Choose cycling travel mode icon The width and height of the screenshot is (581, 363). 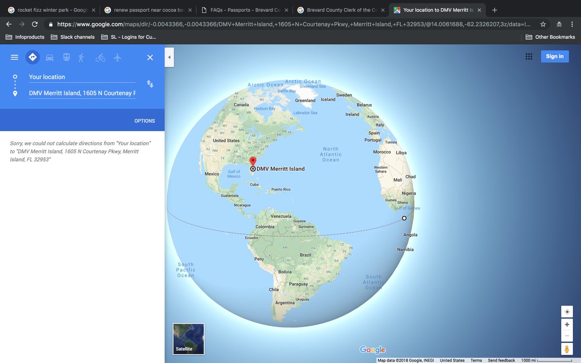click(x=100, y=58)
